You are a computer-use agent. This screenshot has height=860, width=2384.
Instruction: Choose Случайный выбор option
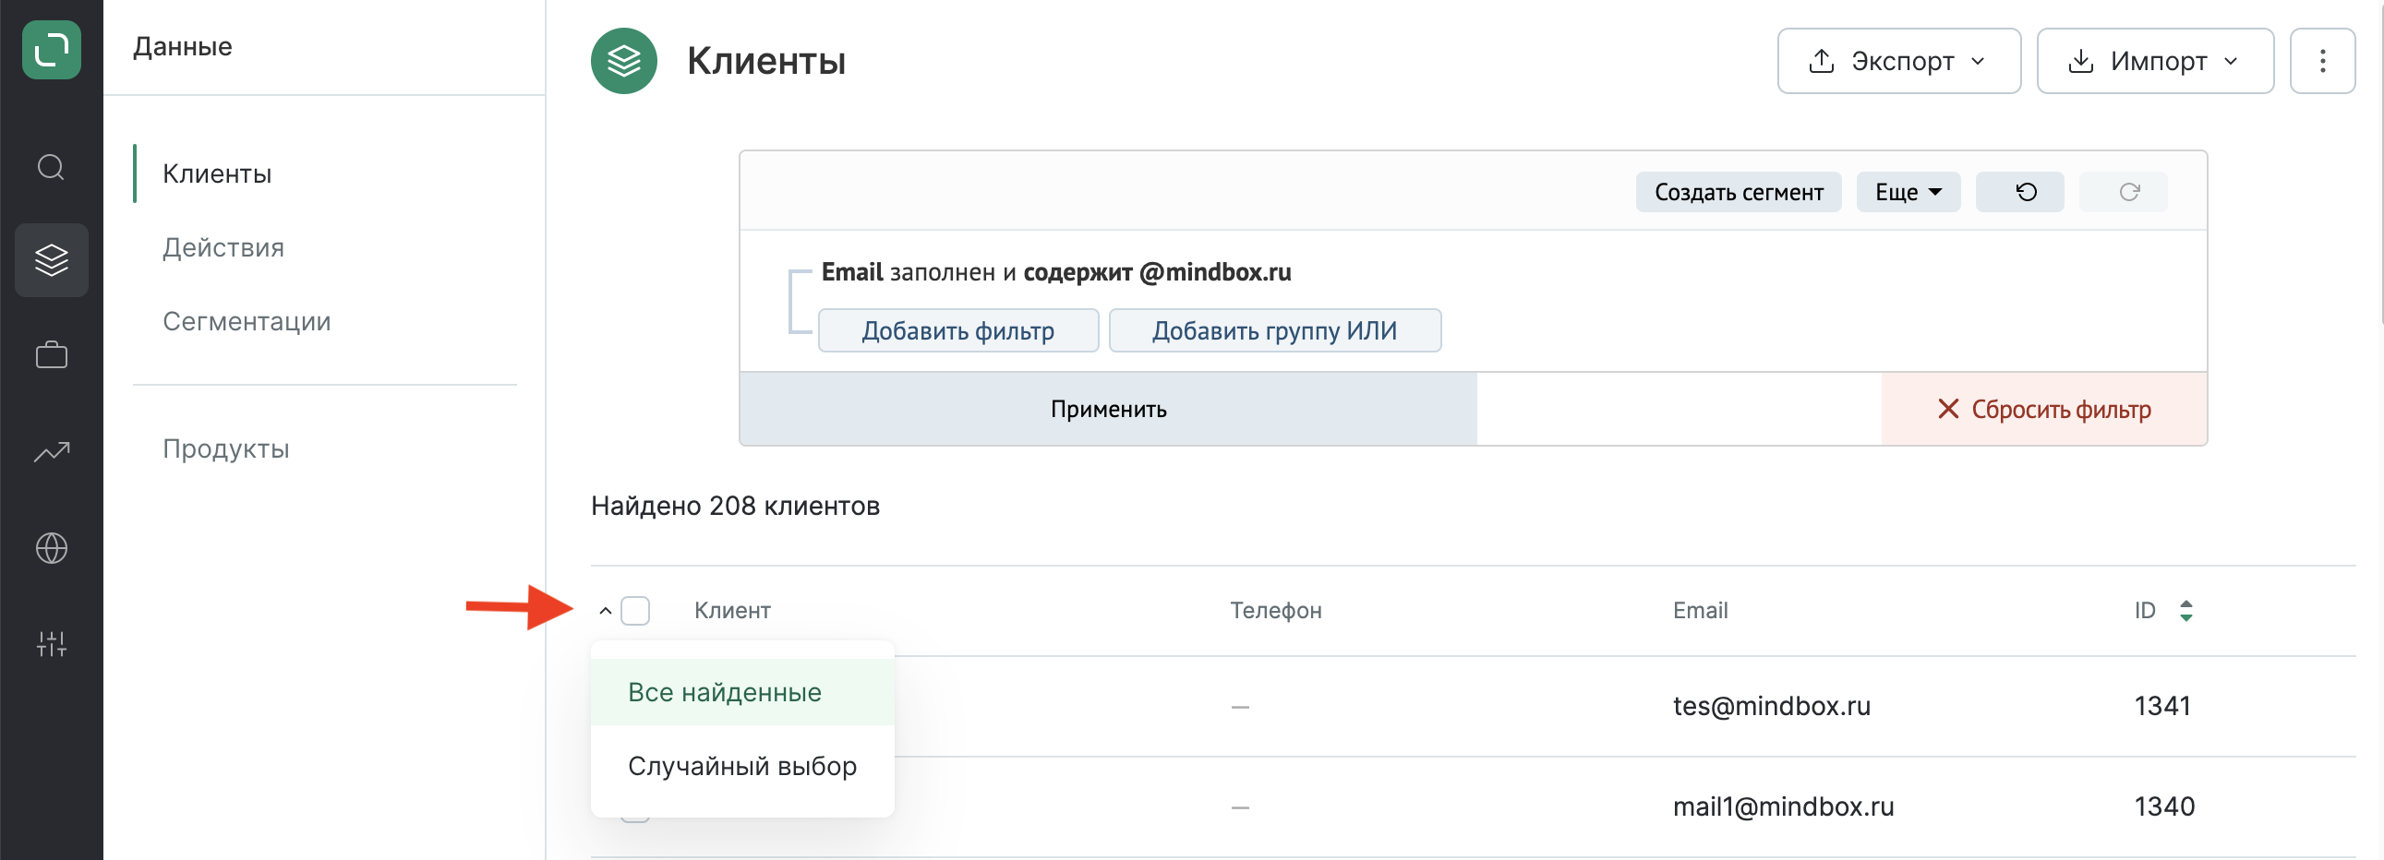(x=742, y=766)
